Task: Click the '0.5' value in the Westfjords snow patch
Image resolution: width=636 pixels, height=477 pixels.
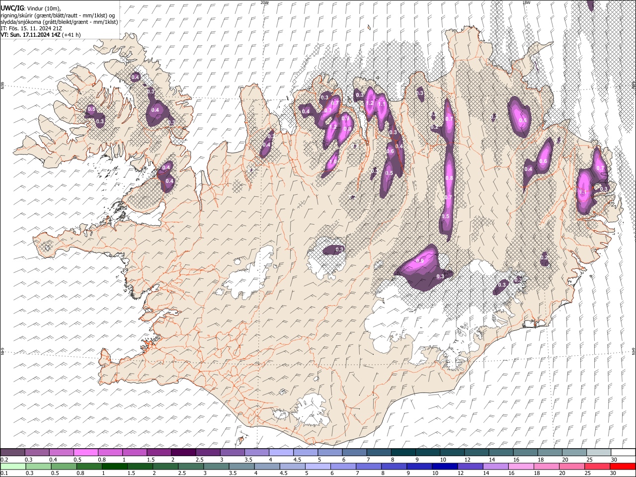Action: (x=91, y=109)
